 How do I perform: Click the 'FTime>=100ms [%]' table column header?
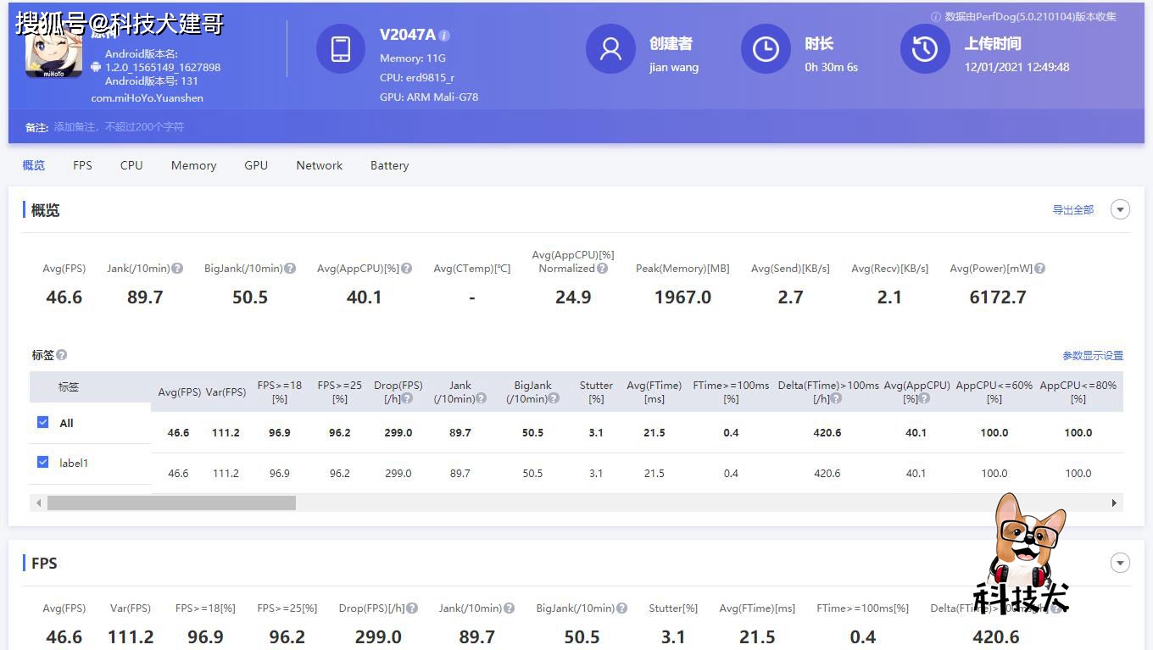[x=731, y=392]
